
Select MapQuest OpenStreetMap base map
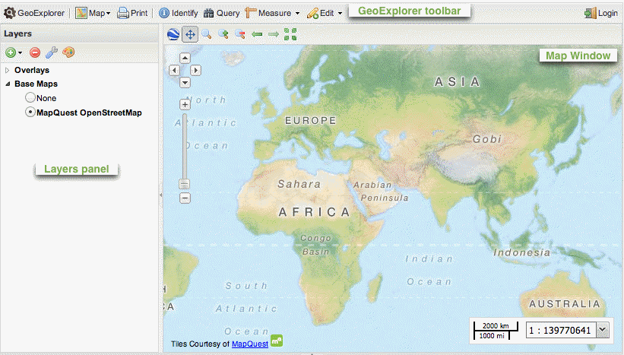30,113
